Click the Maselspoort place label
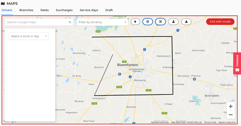Screen dimensions: 241x126 point(163,56)
